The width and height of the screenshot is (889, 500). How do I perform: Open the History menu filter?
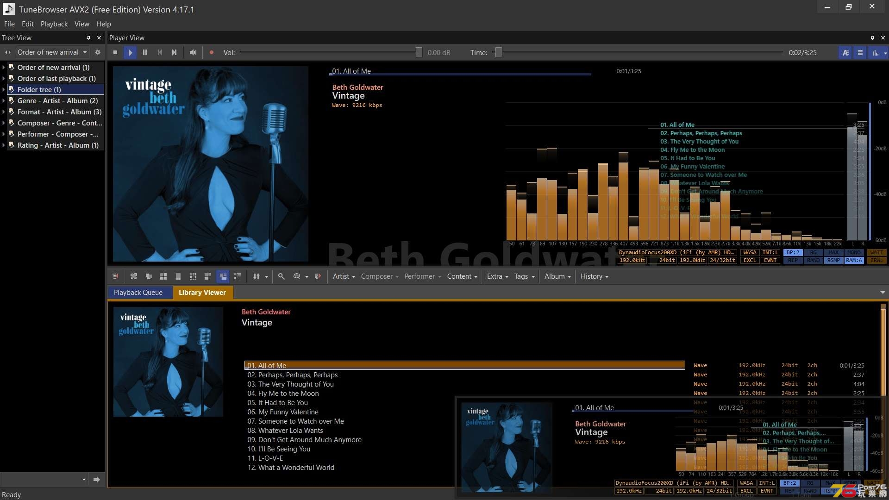(x=594, y=276)
